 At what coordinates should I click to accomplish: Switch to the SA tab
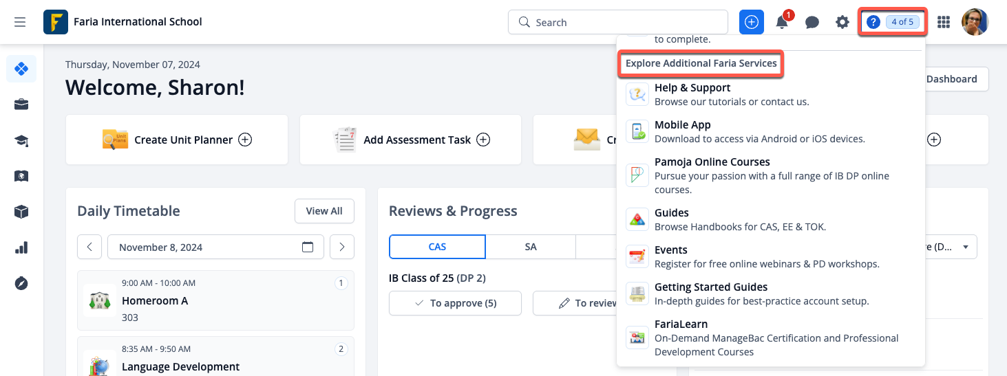pyautogui.click(x=530, y=247)
